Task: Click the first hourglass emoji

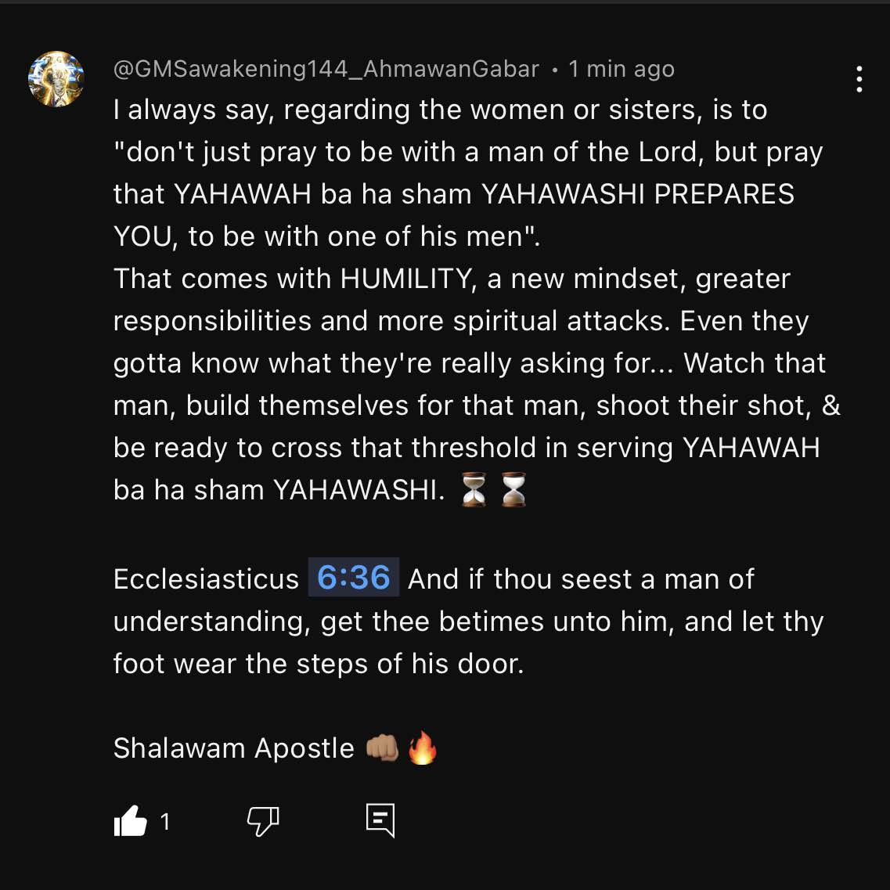Action: pyautogui.click(x=474, y=489)
